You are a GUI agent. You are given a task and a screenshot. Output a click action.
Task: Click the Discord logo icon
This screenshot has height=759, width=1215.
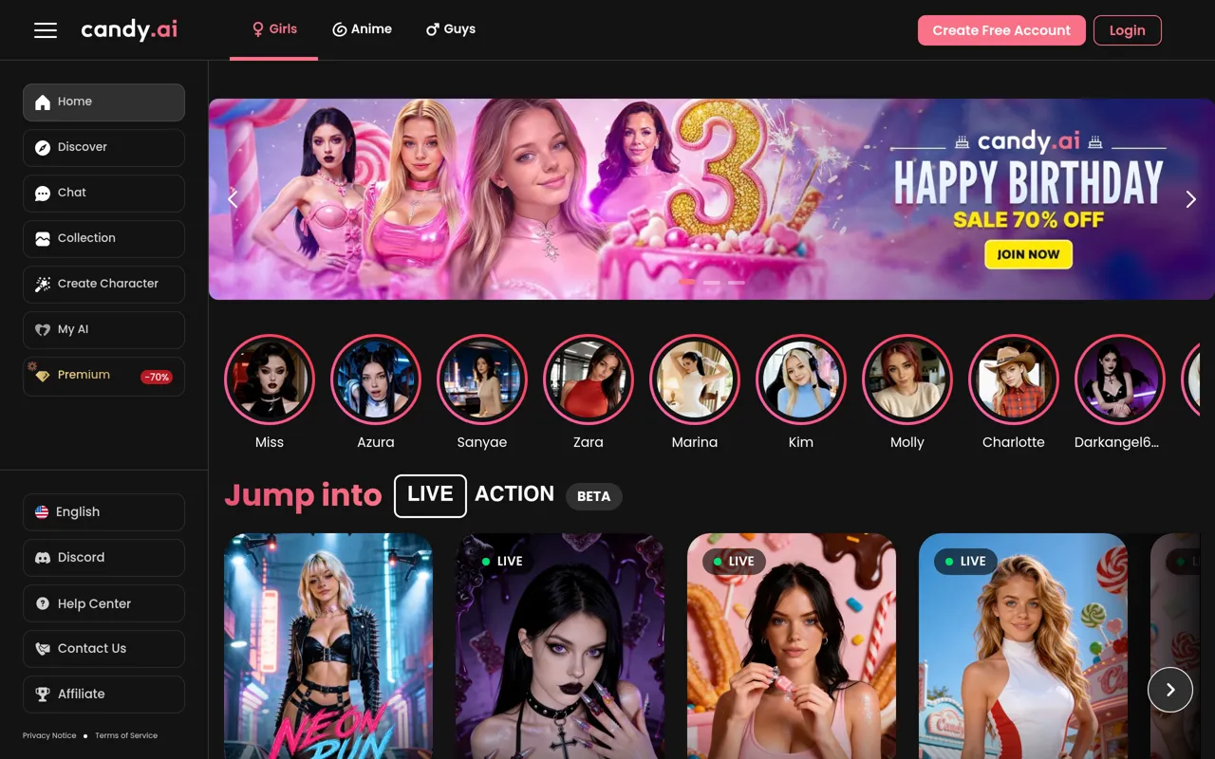point(43,558)
